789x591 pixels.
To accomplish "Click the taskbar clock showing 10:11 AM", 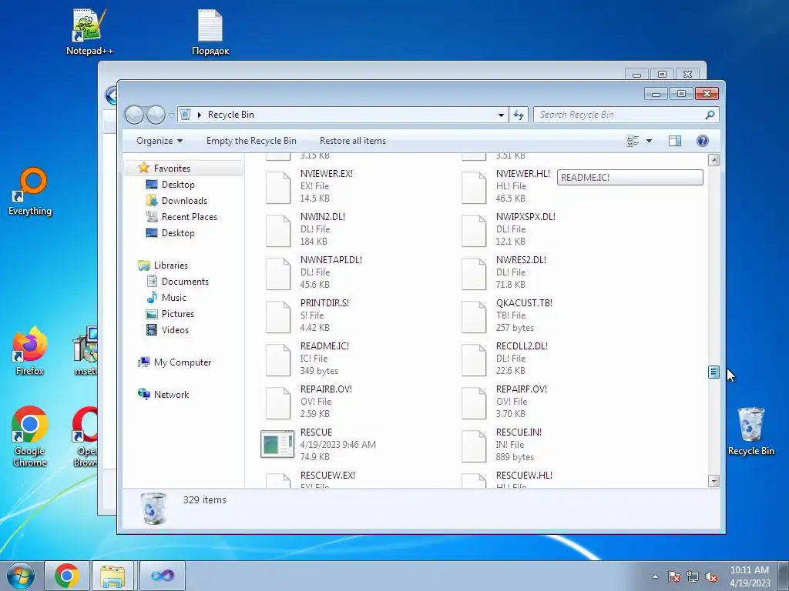I will click(x=750, y=576).
